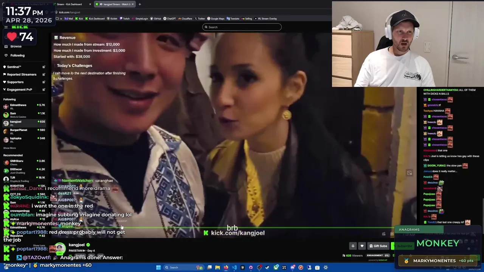Image resolution: width=484 pixels, height=272 pixels.
Task: Click the heart follow button for kangjoel
Action: point(362,246)
